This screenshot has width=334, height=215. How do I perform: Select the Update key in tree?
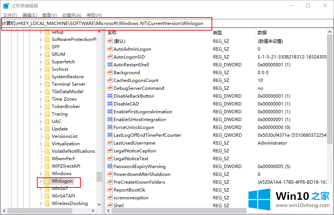click(x=60, y=129)
